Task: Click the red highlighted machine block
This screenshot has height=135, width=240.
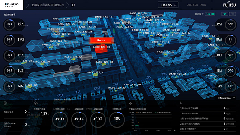Action: 101,50
